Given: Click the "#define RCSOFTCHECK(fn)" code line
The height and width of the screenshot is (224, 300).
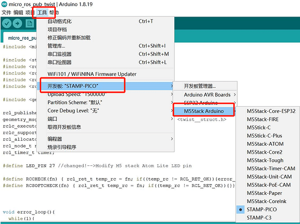Looking at the screenshot, I should point(118,185).
